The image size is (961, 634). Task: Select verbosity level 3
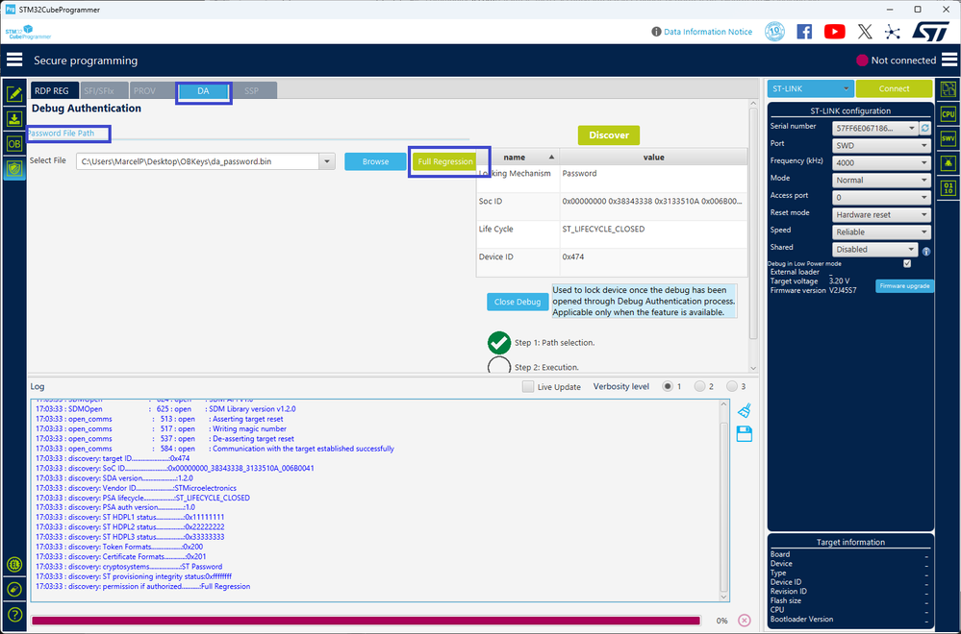(x=732, y=386)
